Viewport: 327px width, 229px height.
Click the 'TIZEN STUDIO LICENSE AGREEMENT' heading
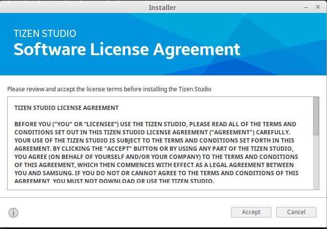point(67,108)
